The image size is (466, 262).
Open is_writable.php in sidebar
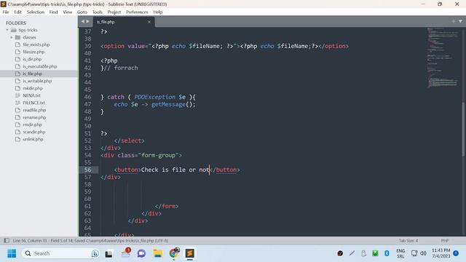(x=37, y=81)
